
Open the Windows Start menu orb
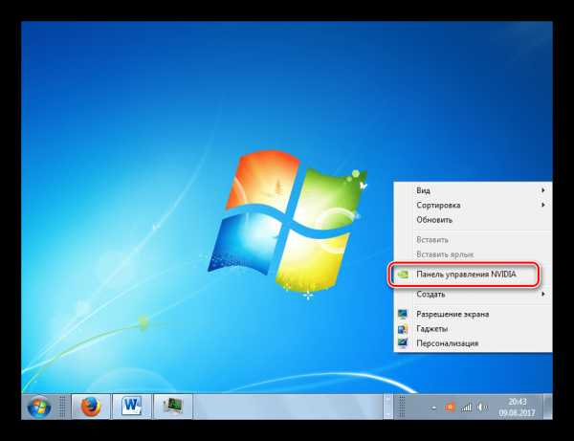tap(39, 407)
